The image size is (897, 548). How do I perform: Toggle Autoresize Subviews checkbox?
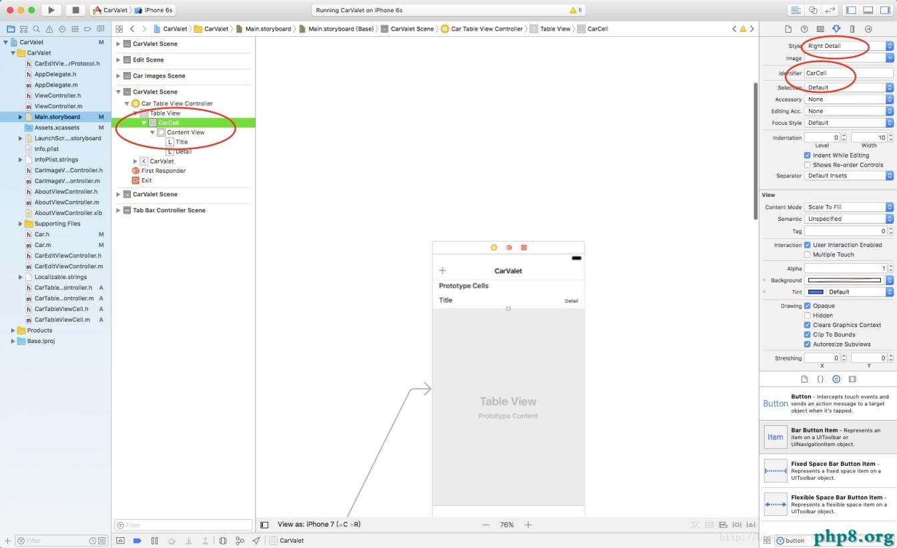coord(808,344)
